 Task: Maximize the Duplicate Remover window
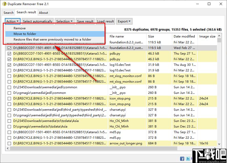click(x=209, y=4)
